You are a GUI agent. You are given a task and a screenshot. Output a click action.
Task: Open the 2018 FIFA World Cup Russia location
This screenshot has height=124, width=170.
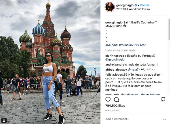[133, 9]
